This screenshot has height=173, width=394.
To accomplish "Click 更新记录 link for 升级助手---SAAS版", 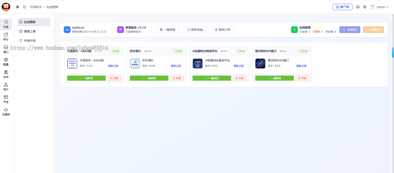I will click(113, 66).
